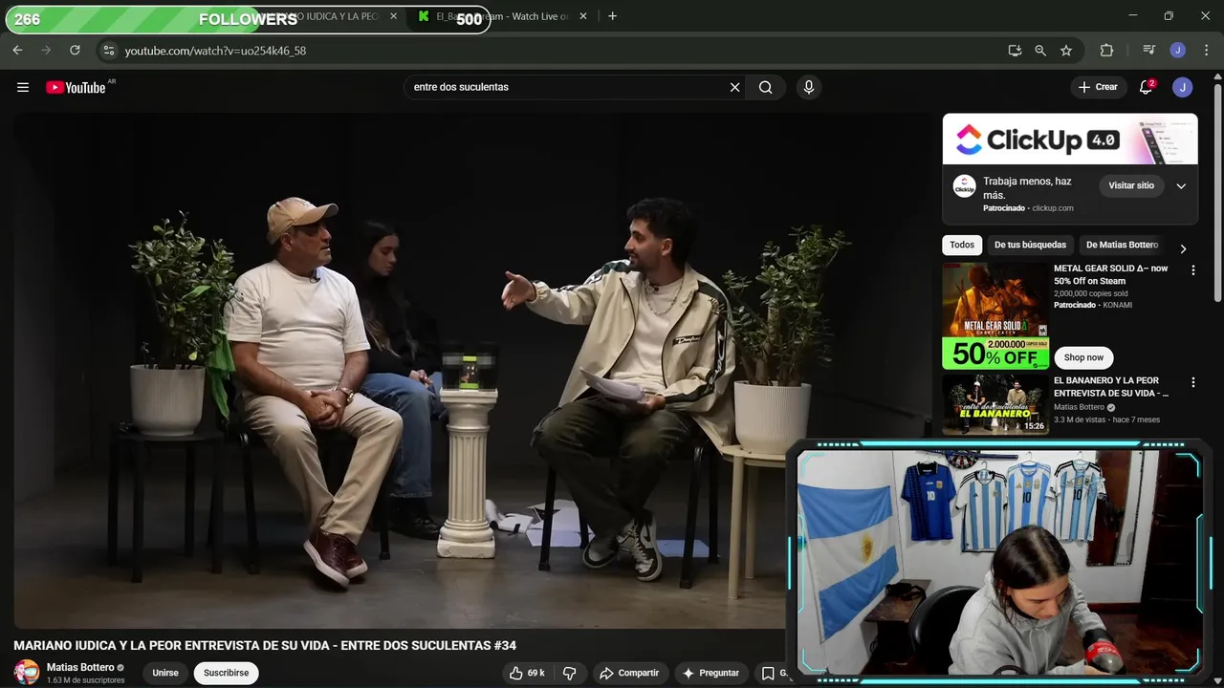Screen dimensions: 1224x688
Task: Open the browser extensions puzzle icon
Action: click(x=1106, y=51)
